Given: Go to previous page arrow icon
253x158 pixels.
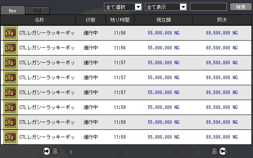Looking at the screenshot, I should (x=55, y=151).
